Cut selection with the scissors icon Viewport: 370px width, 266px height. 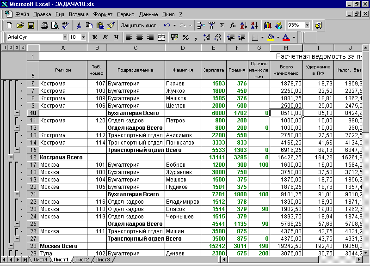coord(79,25)
